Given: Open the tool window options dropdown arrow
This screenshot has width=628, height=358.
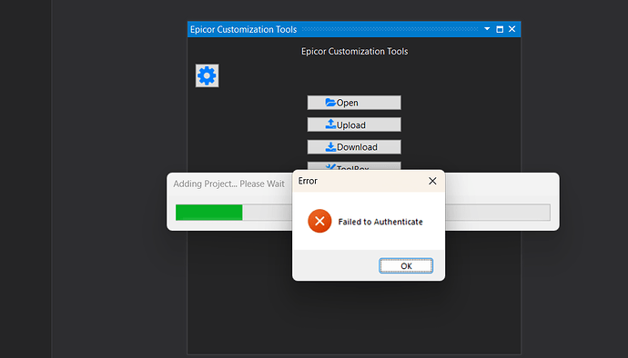Looking at the screenshot, I should pyautogui.click(x=487, y=29).
